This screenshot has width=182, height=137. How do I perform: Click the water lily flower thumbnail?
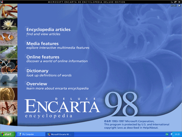pyautogui.click(x=9, y=24)
